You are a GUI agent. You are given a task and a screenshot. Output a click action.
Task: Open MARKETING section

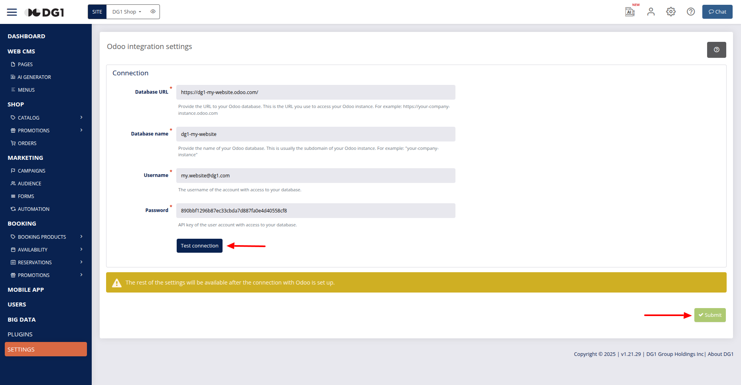tap(25, 158)
